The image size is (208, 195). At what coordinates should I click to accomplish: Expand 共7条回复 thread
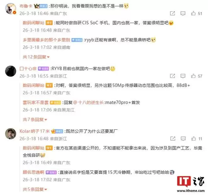click(35, 120)
